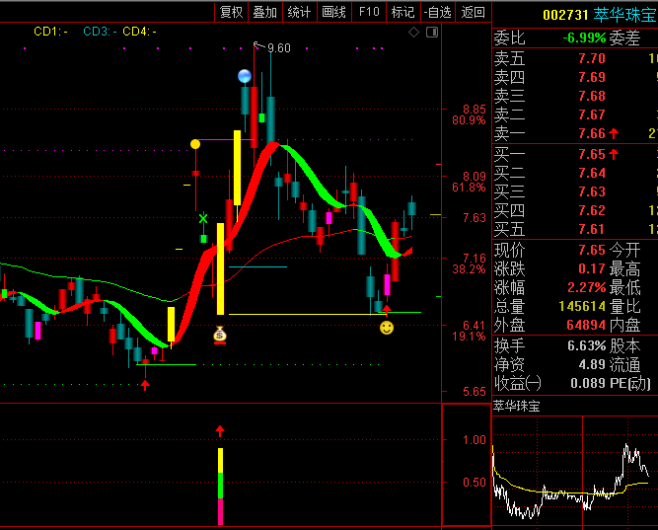Click the 返回 back button
The image size is (658, 530).
[474, 12]
